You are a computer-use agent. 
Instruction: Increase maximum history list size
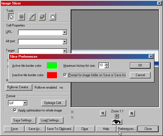(106, 64)
